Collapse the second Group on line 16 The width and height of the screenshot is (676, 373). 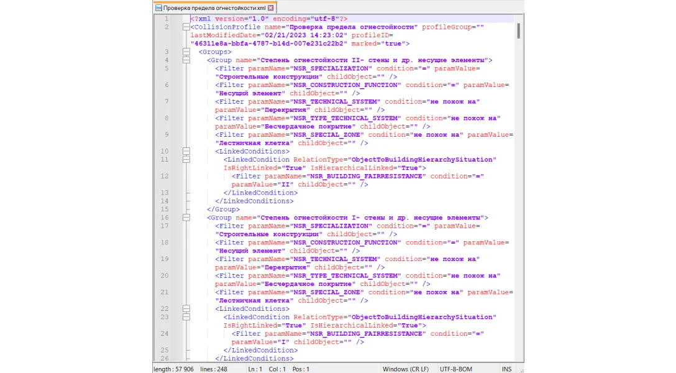click(x=186, y=218)
